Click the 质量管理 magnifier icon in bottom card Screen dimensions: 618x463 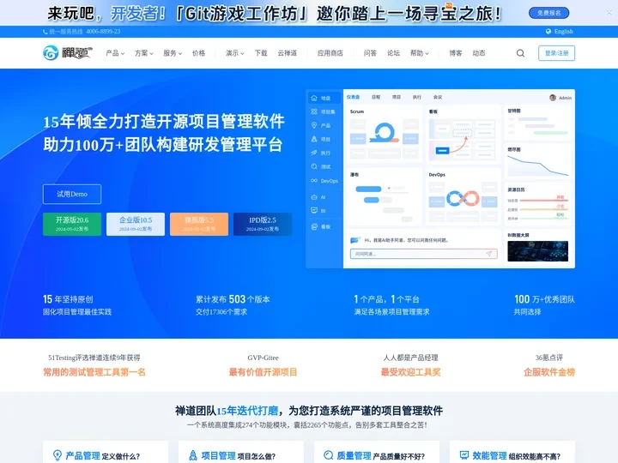pos(328,455)
